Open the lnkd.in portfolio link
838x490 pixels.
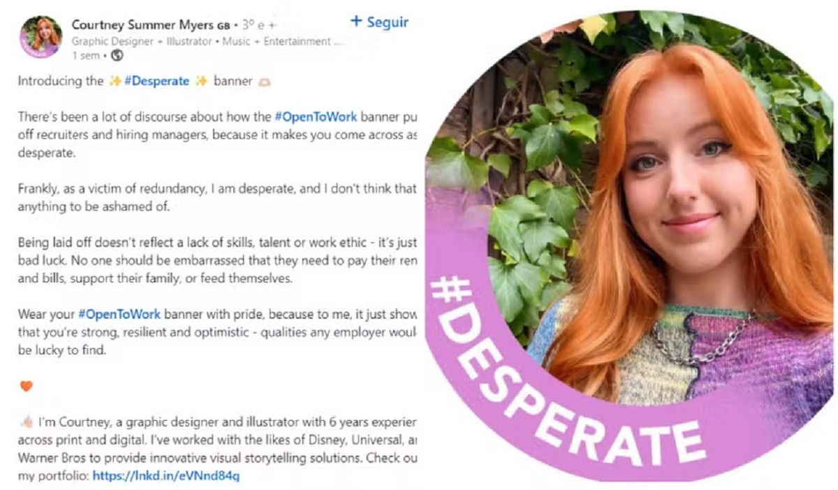point(166,476)
